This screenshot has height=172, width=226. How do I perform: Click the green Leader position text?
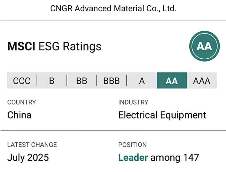pyautogui.click(x=133, y=157)
